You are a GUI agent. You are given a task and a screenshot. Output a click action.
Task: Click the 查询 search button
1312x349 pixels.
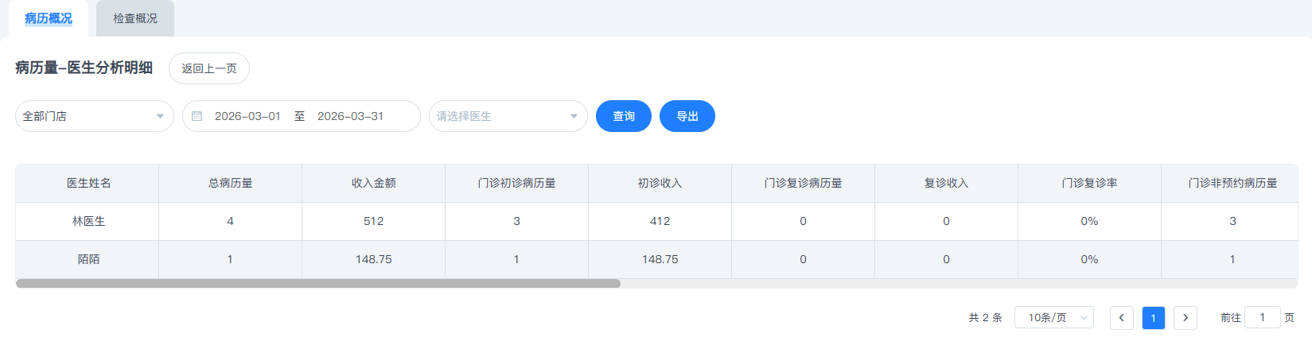(623, 116)
